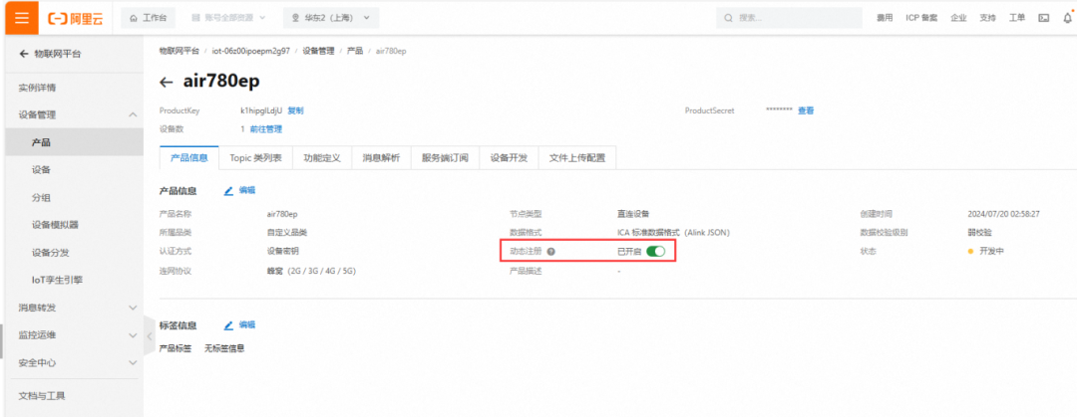Screen dimensions: 1077x417
Task: Collapse the sidebar with the handle arrow
Action: (x=150, y=335)
